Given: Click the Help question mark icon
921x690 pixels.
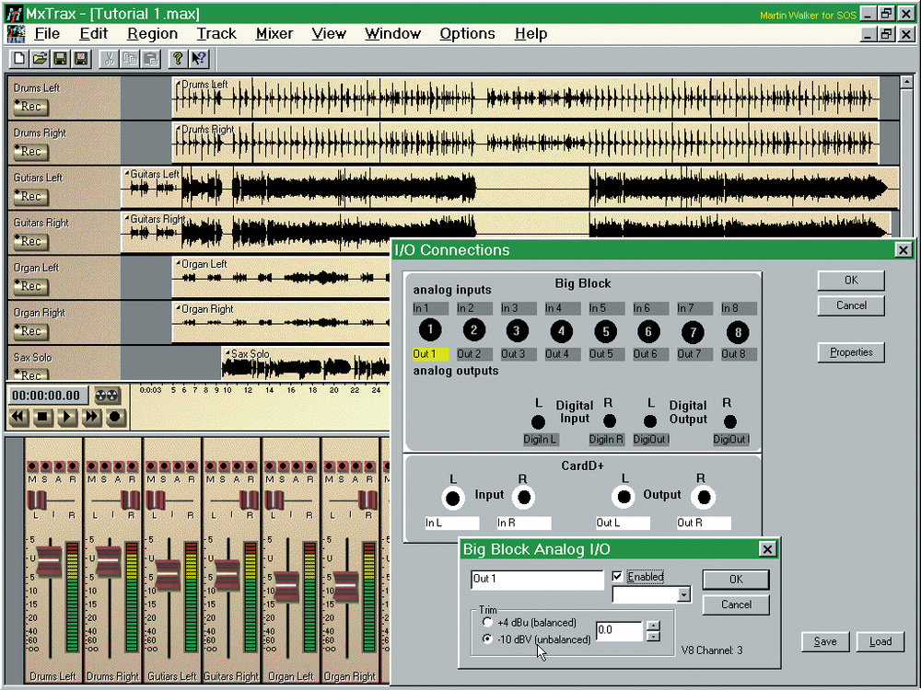Looking at the screenshot, I should click(178, 58).
